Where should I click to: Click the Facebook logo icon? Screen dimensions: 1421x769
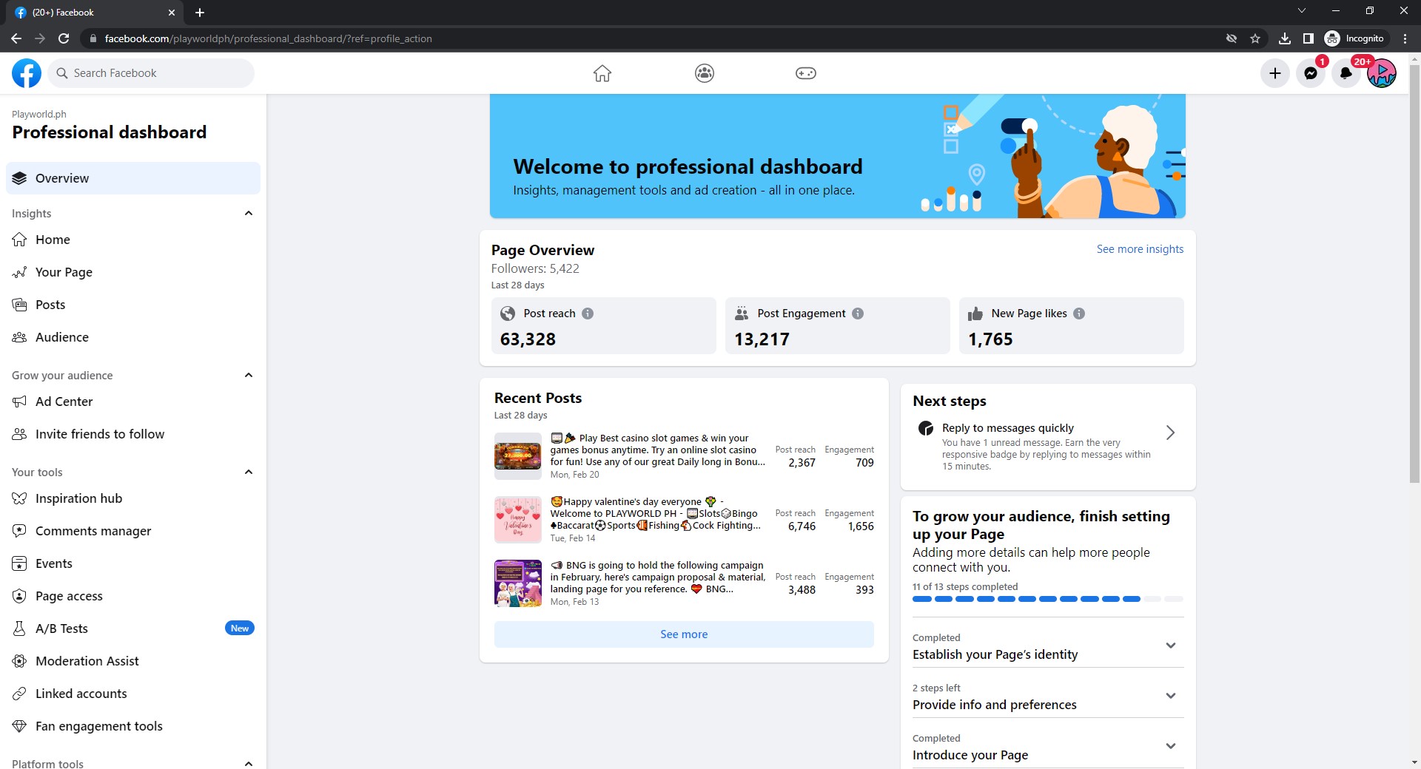[x=27, y=73]
